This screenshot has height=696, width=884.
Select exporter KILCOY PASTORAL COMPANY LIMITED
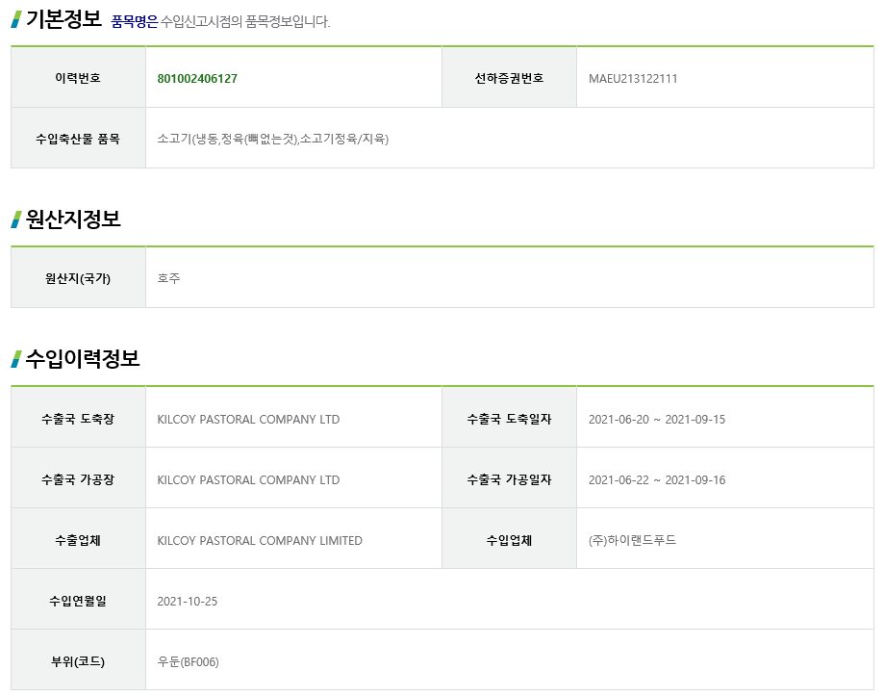pos(260,540)
